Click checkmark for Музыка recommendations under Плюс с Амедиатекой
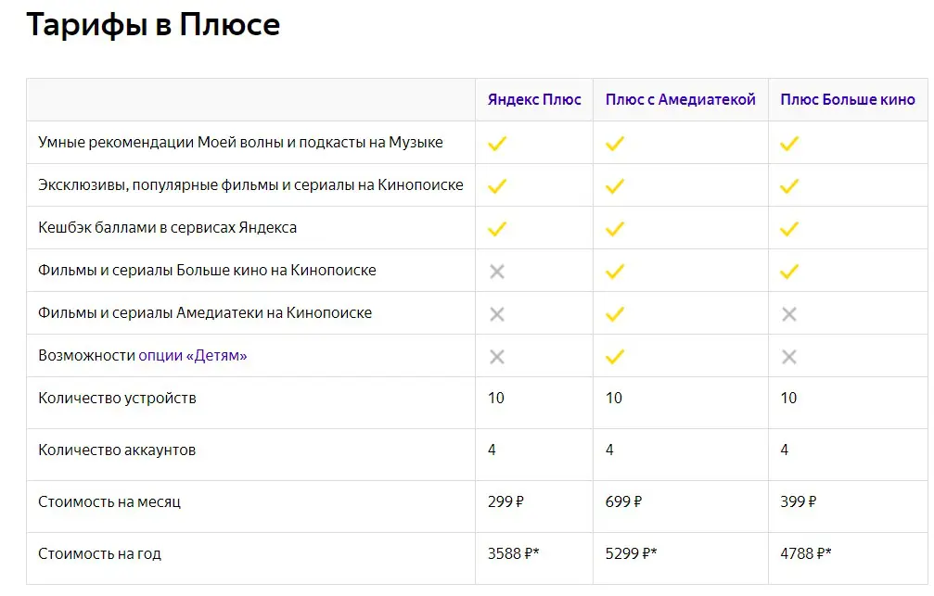The height and width of the screenshot is (596, 934). point(615,144)
